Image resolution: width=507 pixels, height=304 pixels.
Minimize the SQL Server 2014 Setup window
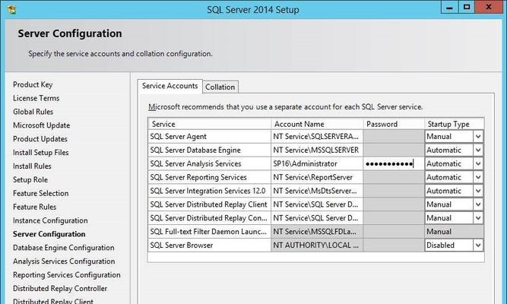pos(449,8)
